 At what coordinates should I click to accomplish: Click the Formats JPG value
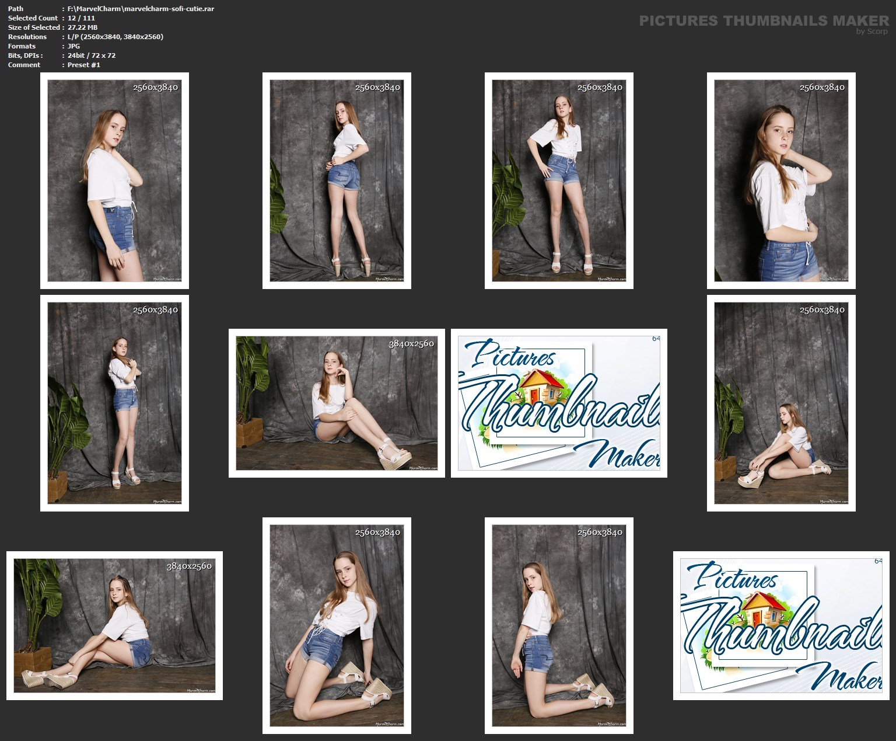(x=73, y=46)
